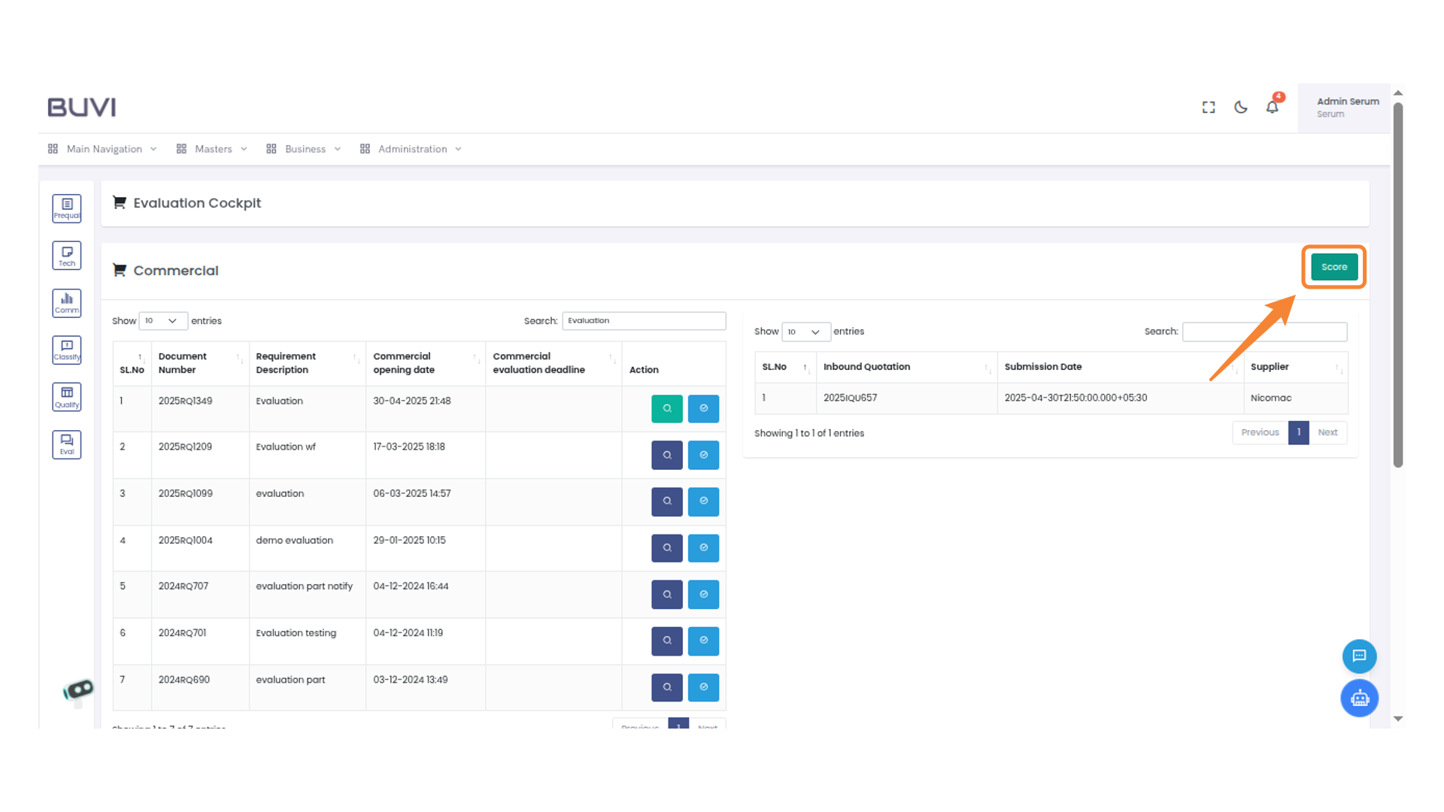Select the Comm sidebar icon

[66, 303]
